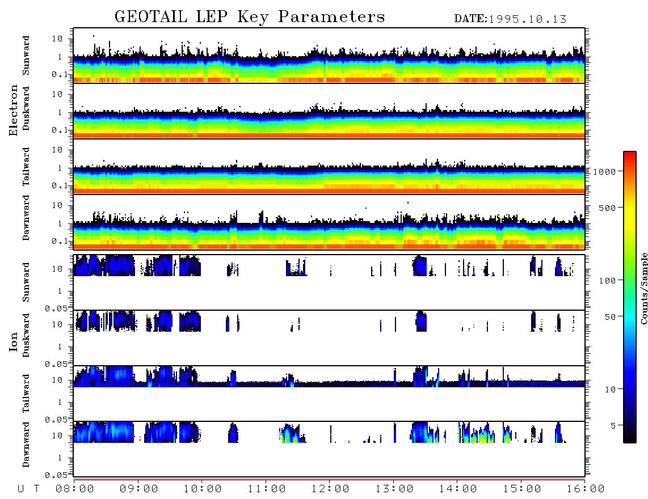Click the Ion "Duskward" axis label
The height and width of the screenshot is (499, 648).
tap(26, 335)
